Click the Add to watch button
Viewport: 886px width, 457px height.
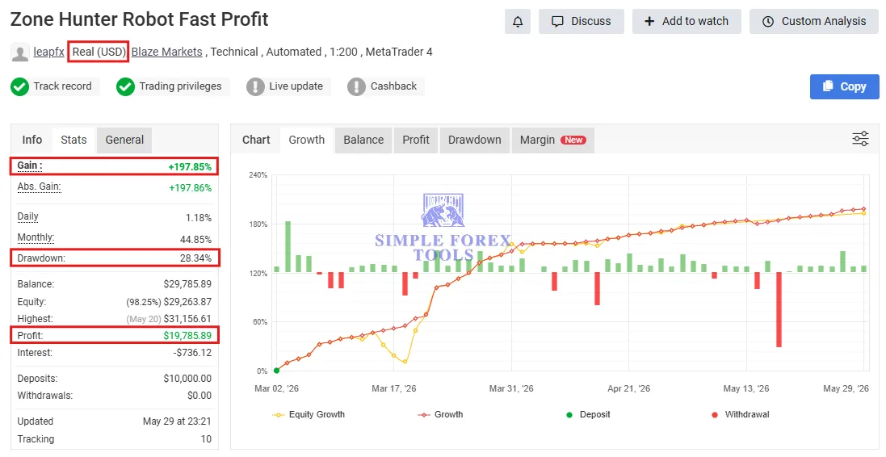point(687,22)
